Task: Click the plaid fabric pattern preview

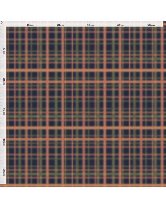Action: pyautogui.click(x=86, y=107)
